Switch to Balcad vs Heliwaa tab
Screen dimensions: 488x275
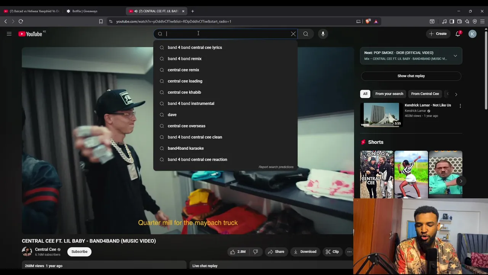point(32,11)
